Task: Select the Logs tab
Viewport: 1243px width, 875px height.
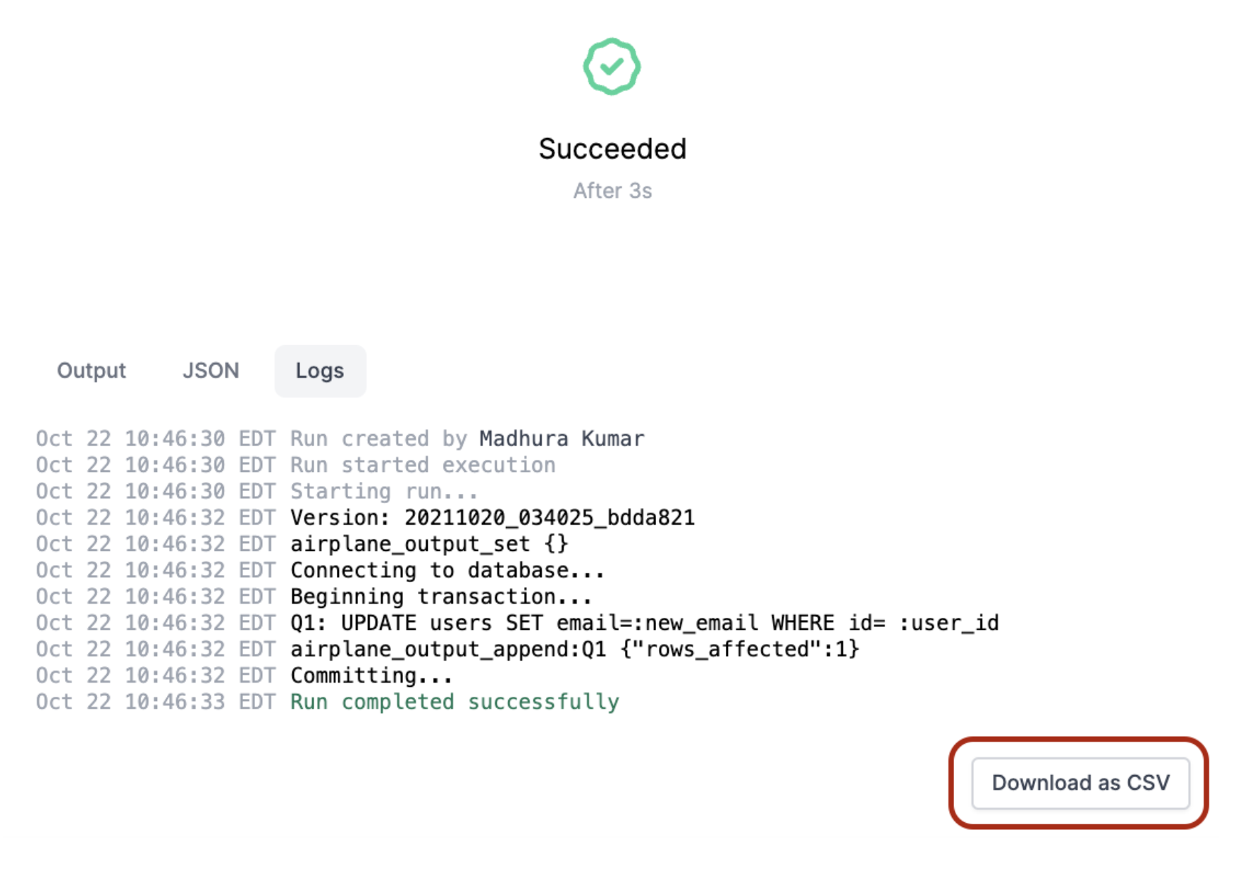Action: [320, 371]
